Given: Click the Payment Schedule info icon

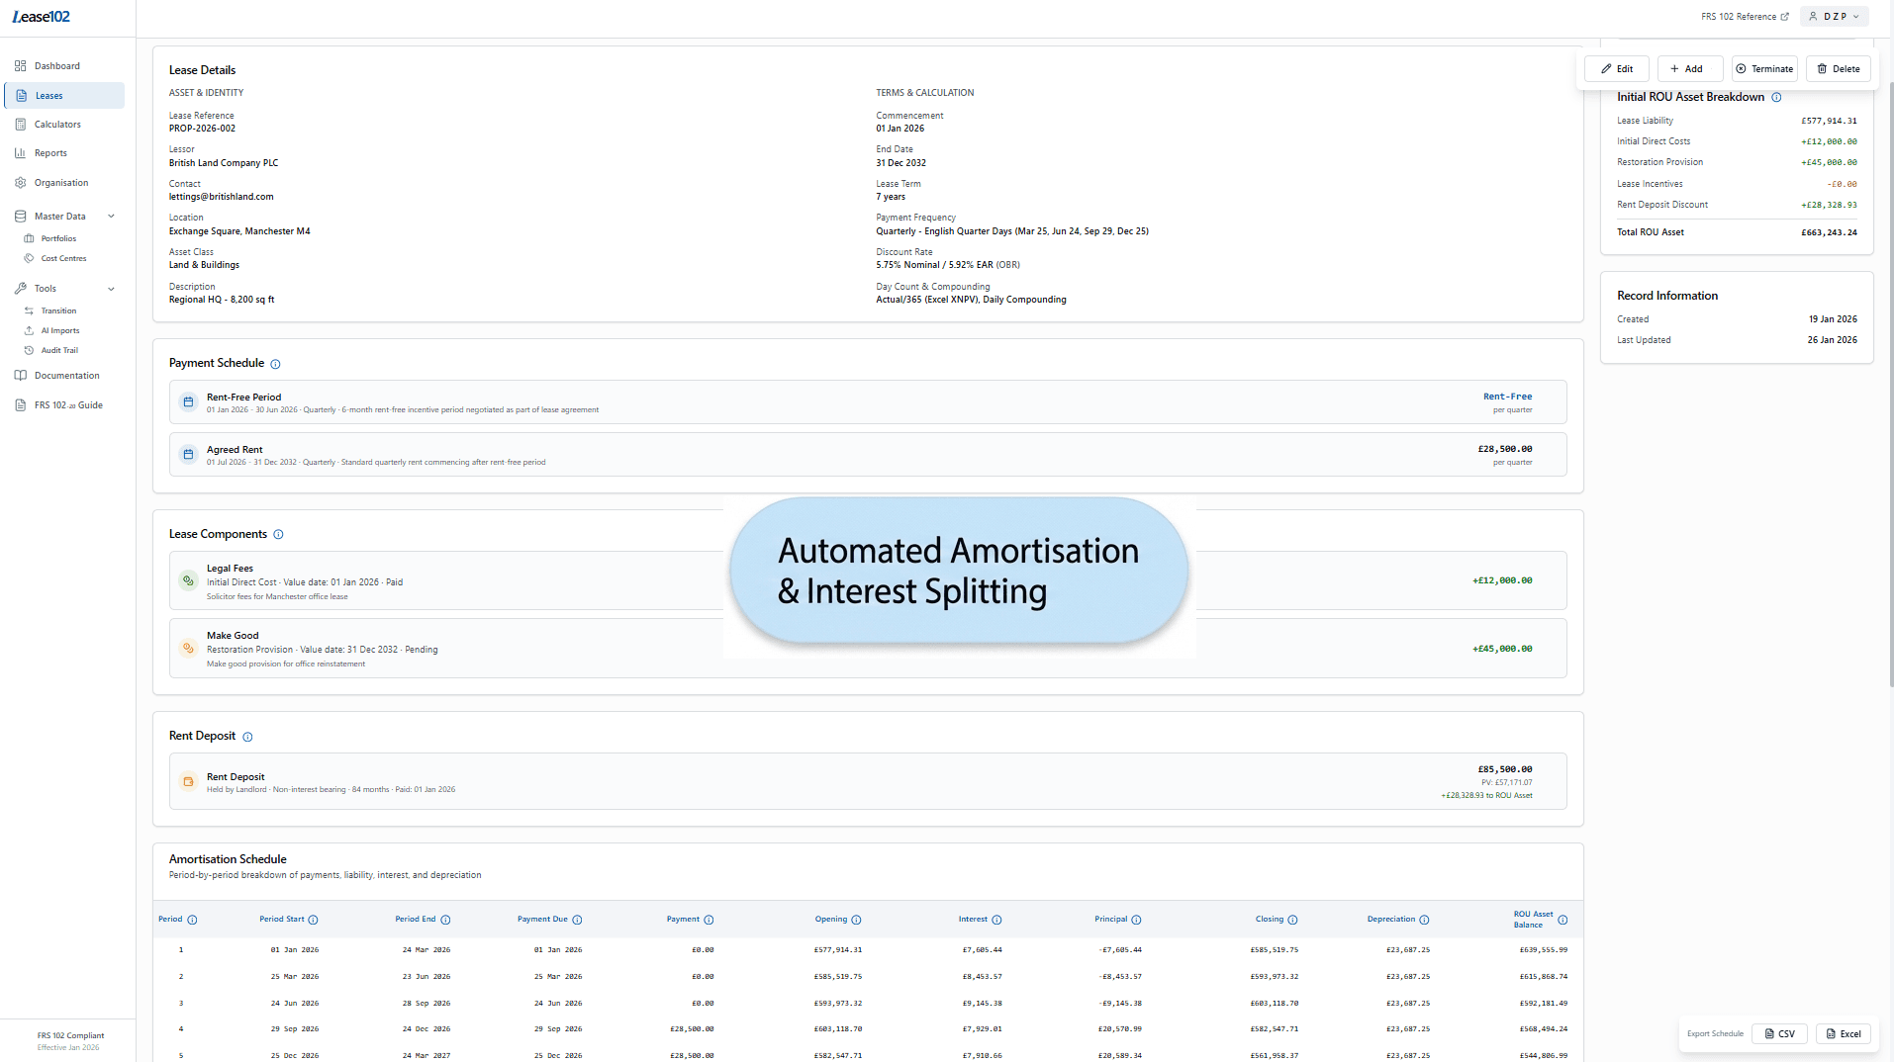Looking at the screenshot, I should click(273, 363).
